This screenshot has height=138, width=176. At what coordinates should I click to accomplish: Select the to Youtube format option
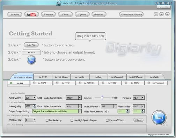(x=156, y=83)
